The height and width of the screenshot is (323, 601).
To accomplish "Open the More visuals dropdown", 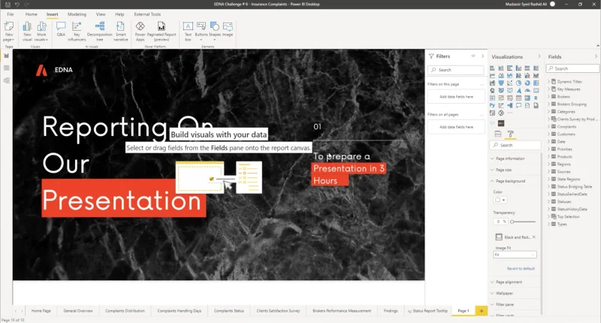I will 41,32.
